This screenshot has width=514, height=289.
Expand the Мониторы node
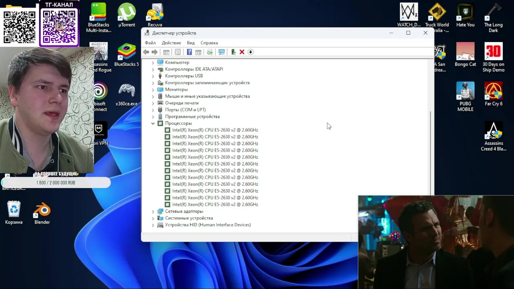tap(153, 90)
